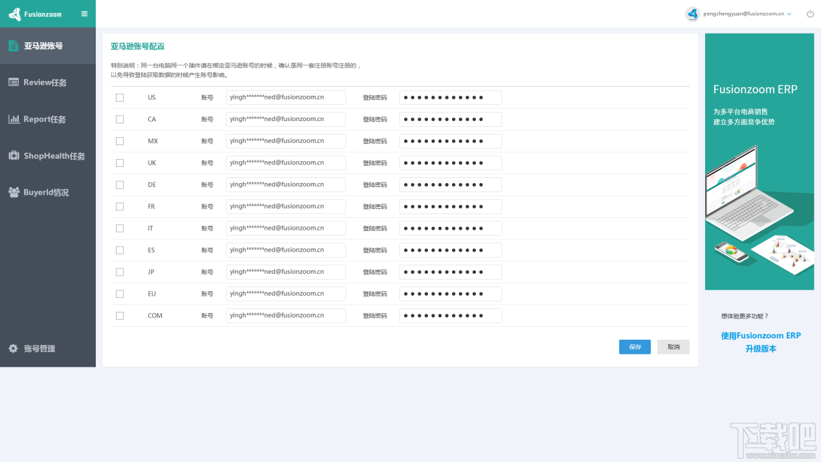The image size is (821, 462).
Task: Focus the US login password field
Action: click(451, 98)
